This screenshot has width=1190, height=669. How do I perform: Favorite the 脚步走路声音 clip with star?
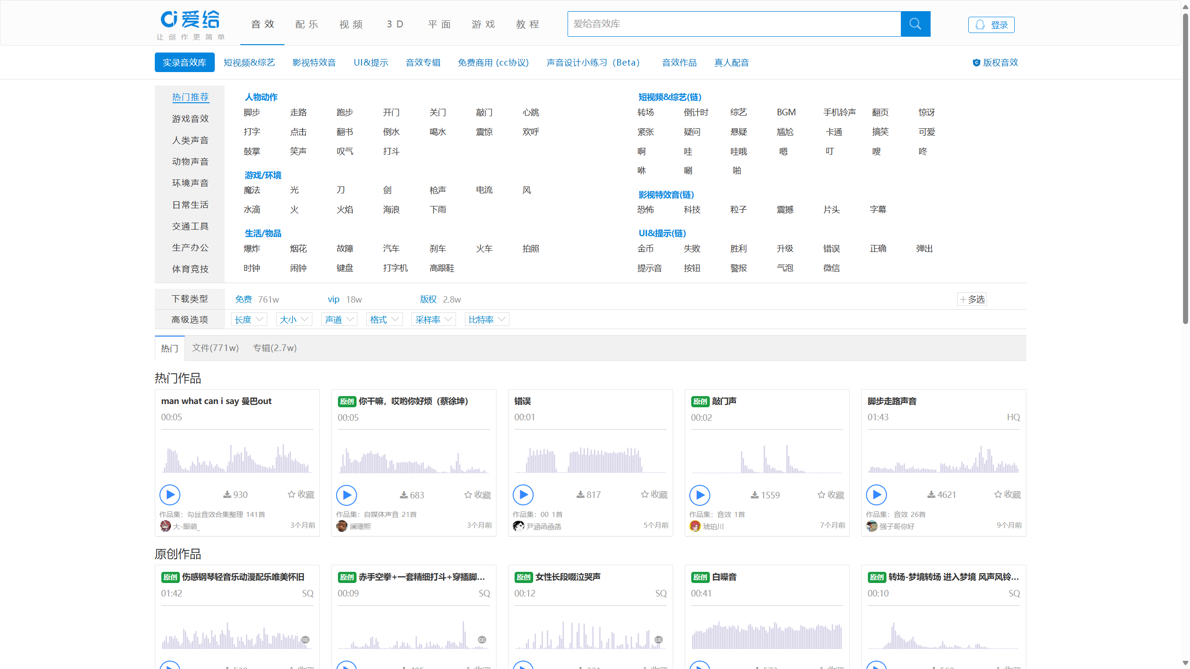click(1007, 495)
